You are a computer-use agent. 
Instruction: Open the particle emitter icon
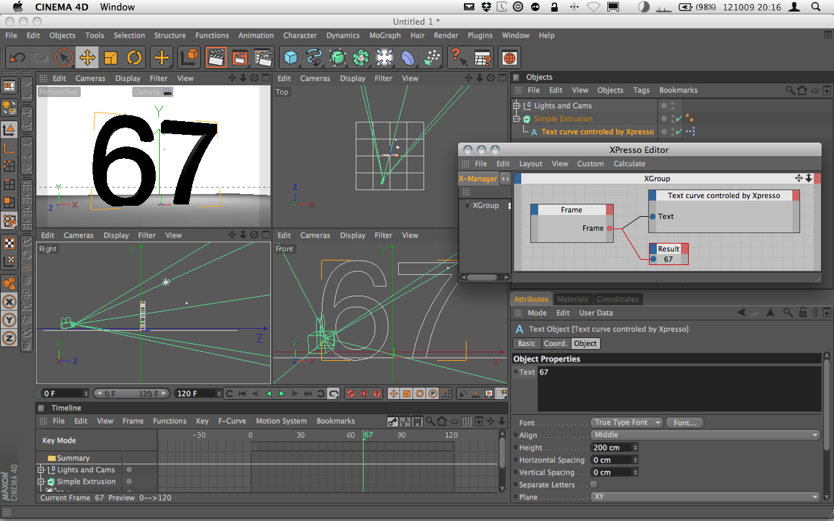[431, 57]
